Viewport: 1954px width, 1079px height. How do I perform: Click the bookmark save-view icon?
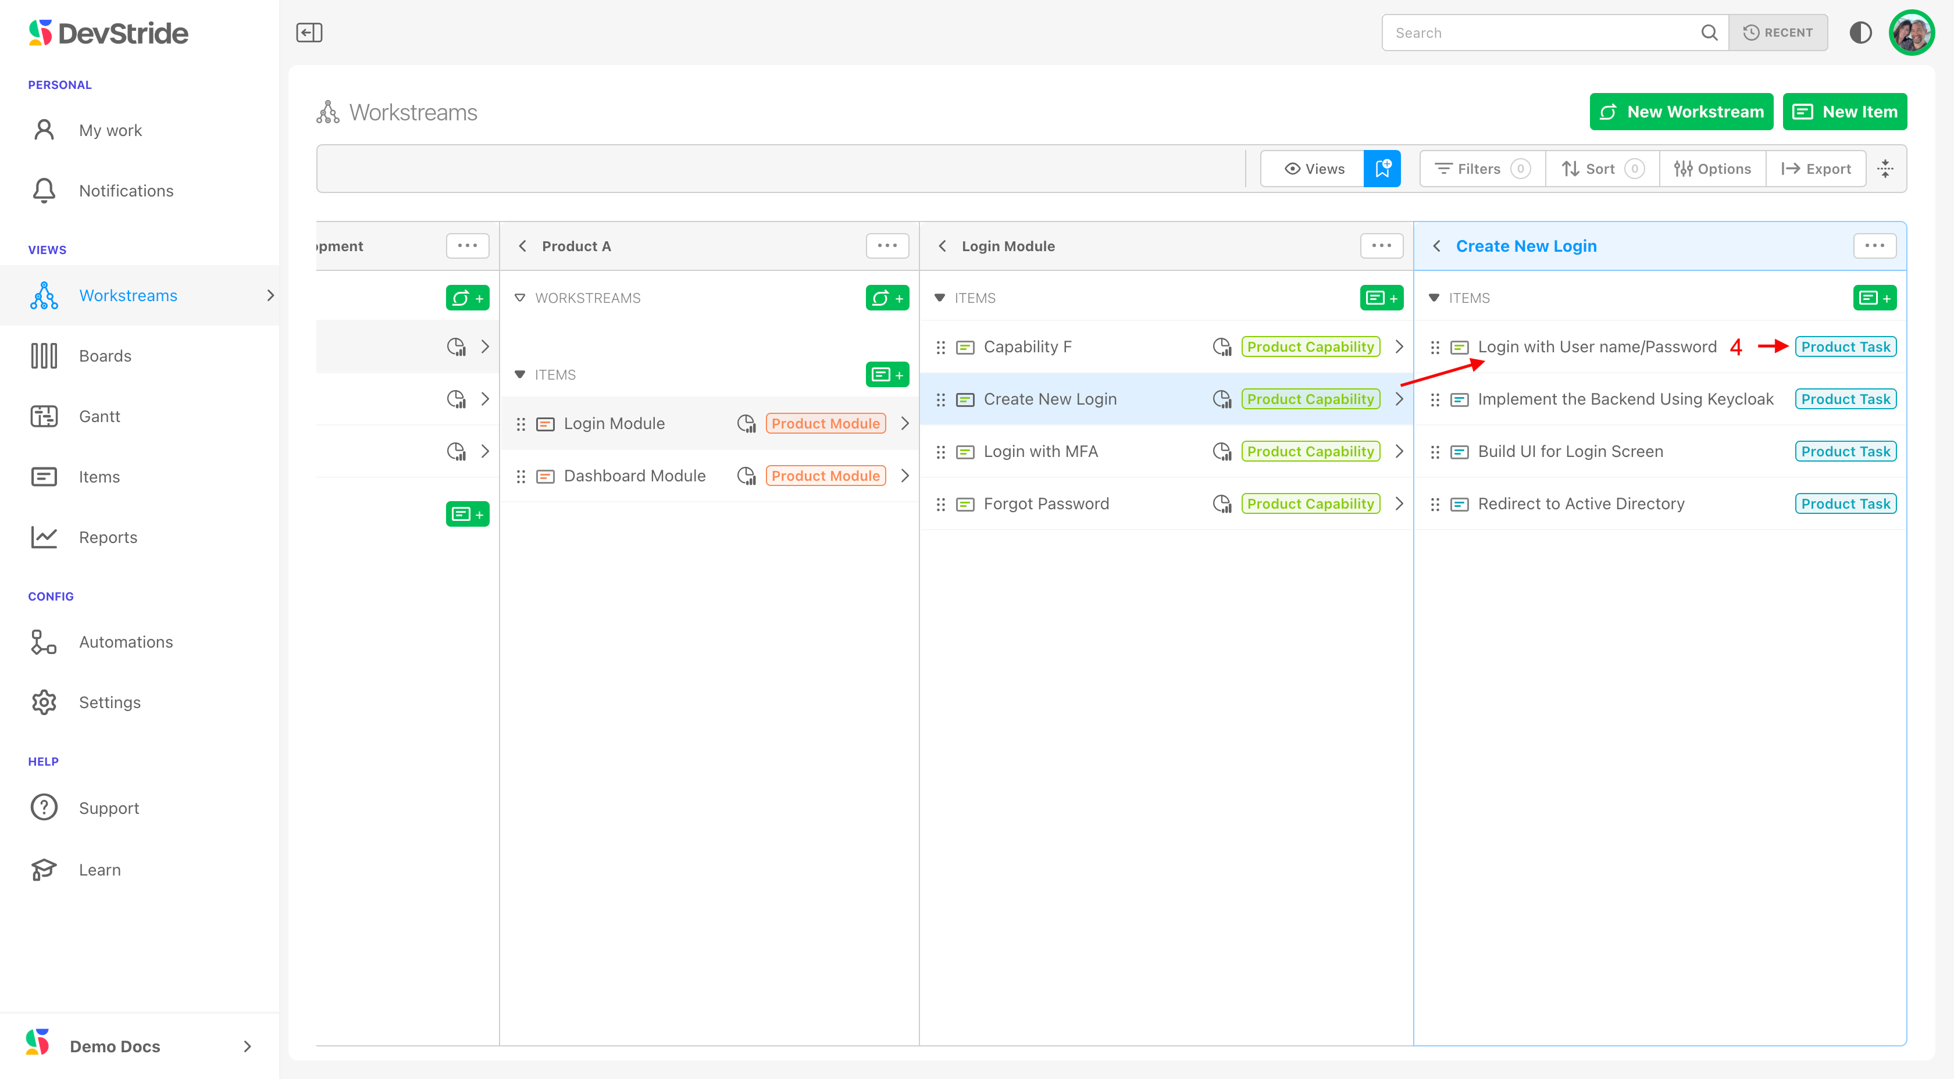(x=1381, y=169)
